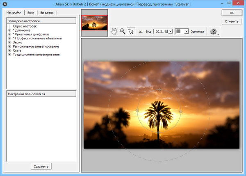Click the app icon in title bar
The width and height of the screenshot is (246, 176).
(x=4, y=4)
